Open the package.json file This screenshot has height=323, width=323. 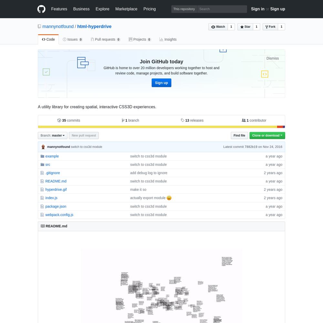point(56,206)
